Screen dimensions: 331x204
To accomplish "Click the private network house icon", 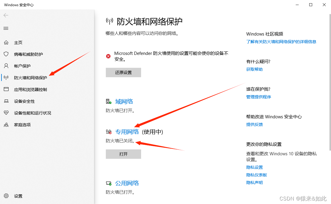I will tap(108, 132).
